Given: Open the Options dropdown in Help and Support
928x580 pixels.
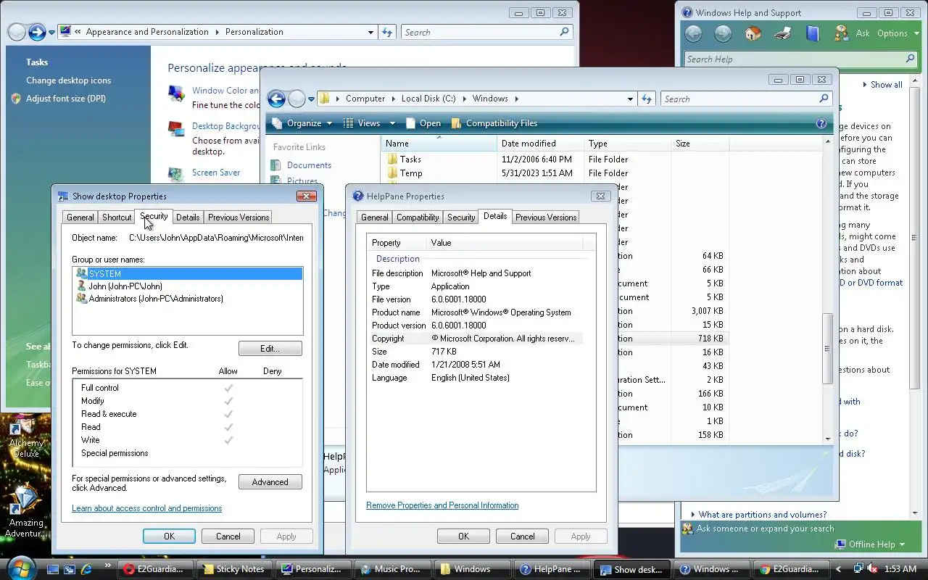Looking at the screenshot, I should pos(897,33).
